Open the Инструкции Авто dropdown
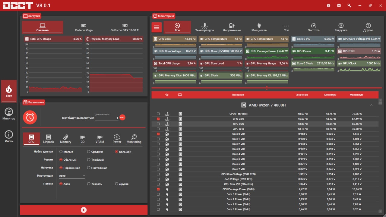This screenshot has height=217, width=386. pyautogui.click(x=72, y=176)
